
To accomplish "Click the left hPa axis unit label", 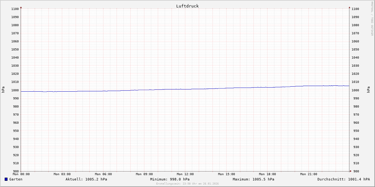I will [3, 90].
